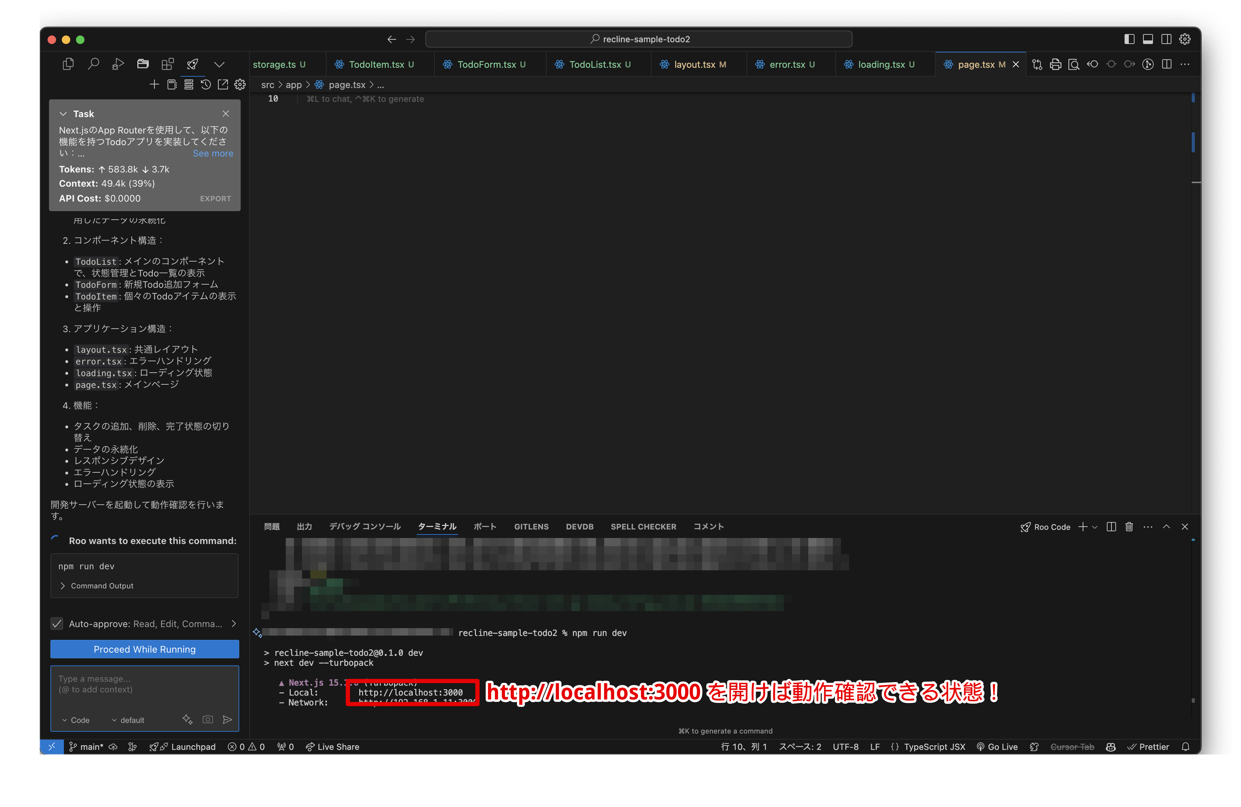Split the terminal panel
Image resolution: width=1241 pixels, height=807 pixels.
1111,527
